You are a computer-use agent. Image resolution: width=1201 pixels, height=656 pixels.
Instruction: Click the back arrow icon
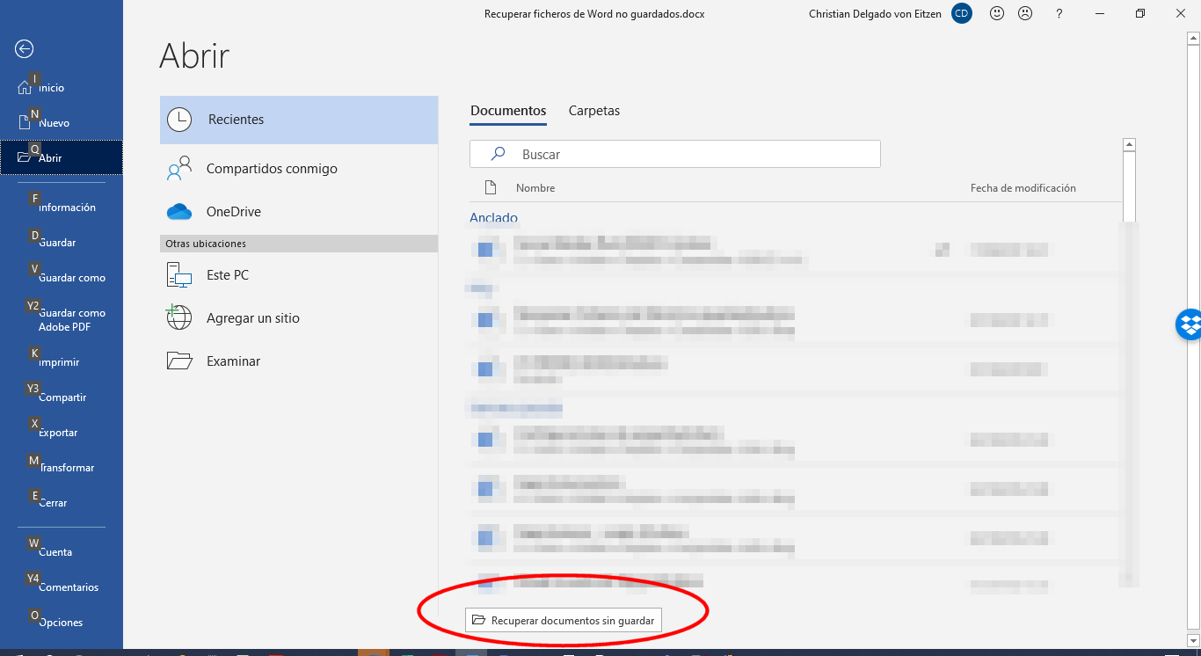click(x=25, y=49)
